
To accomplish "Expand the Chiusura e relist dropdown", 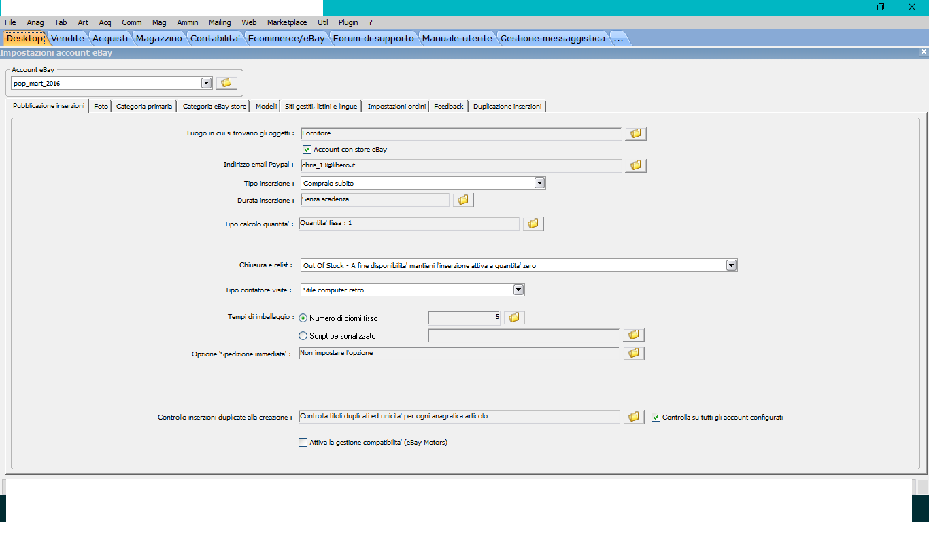I will click(x=732, y=265).
